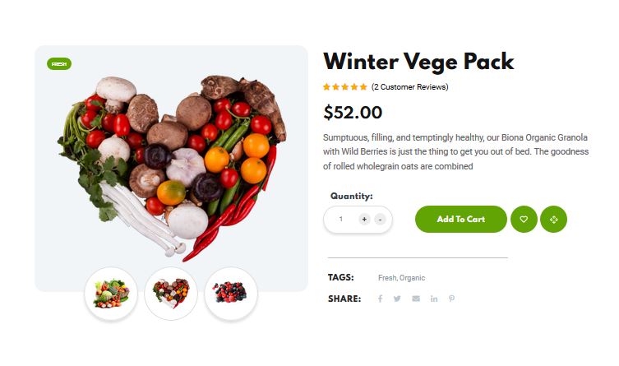Click the five-star rating

click(x=345, y=87)
